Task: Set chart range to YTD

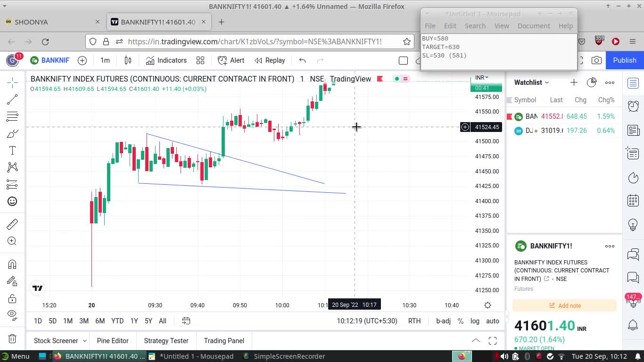Action: 117,321
